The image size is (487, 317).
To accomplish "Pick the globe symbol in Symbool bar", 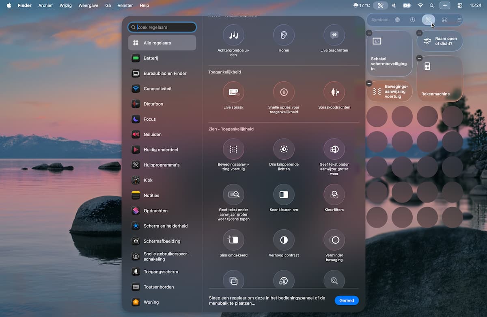I will coord(397,20).
